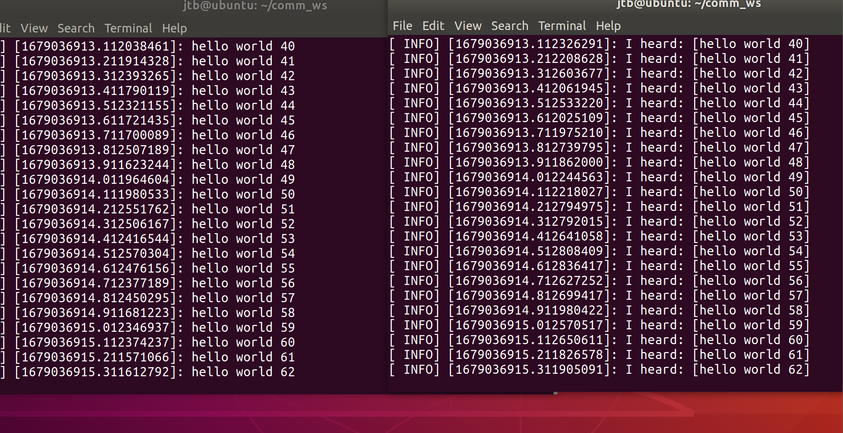
Task: Click timestamp 1679036915.012346937 in left terminal
Action: tap(95, 327)
